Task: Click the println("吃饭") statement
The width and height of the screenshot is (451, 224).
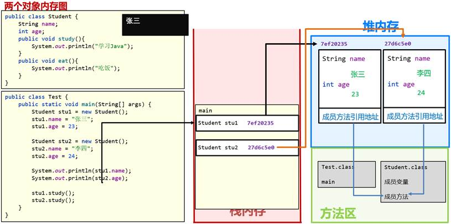Action: [76, 68]
